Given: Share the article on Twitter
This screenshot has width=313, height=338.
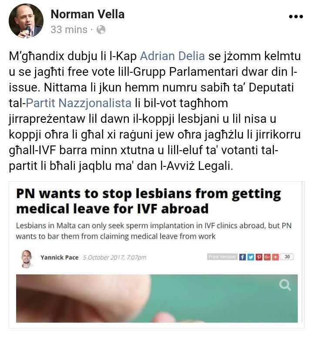Looking at the screenshot, I should point(250,257).
